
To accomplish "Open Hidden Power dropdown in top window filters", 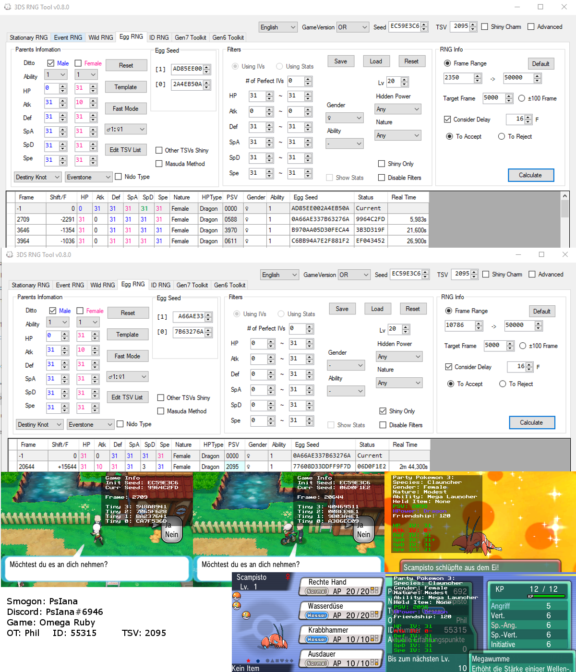I will point(398,109).
